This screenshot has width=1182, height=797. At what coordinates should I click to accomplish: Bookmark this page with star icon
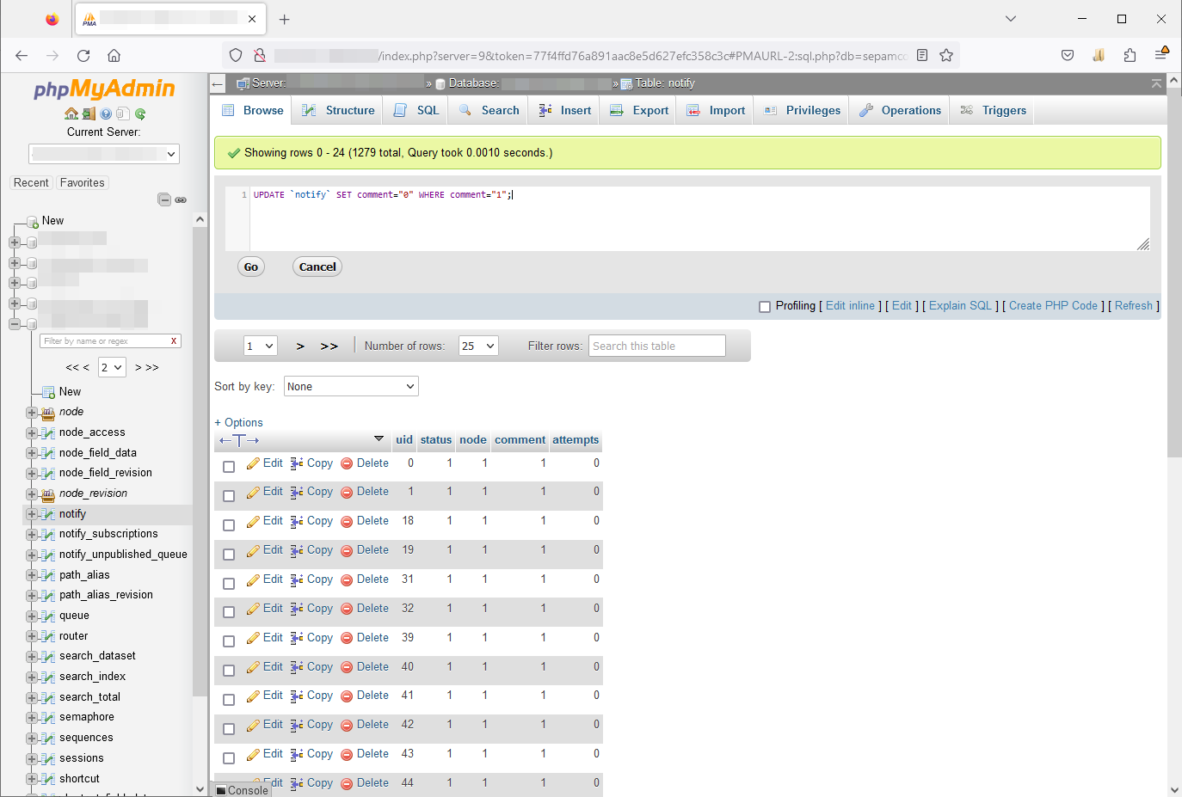tap(946, 56)
